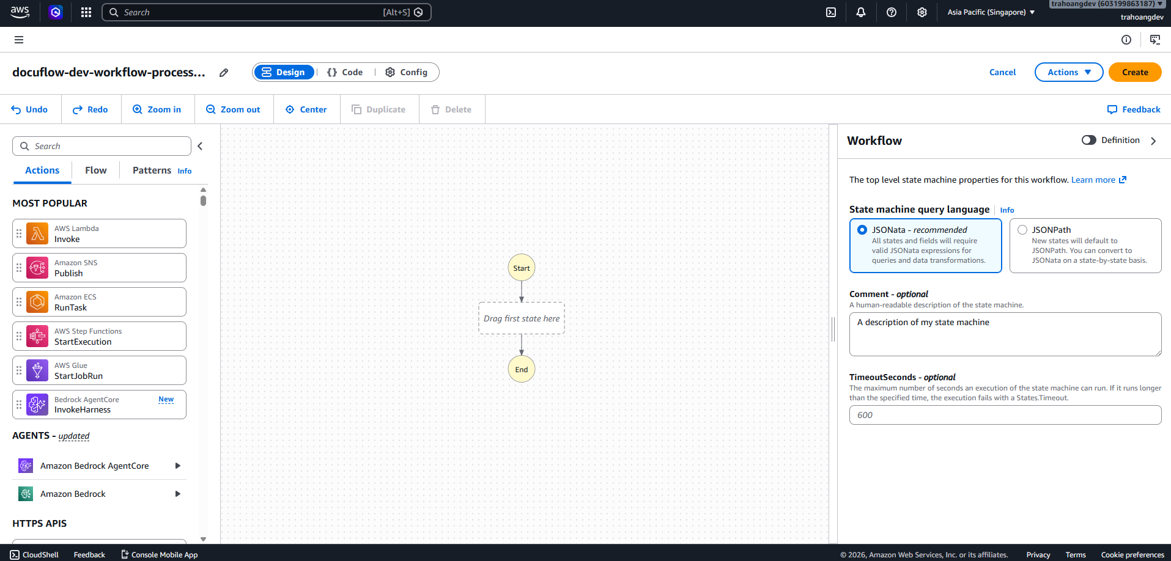Screen dimensions: 1171x561
Task: Select the Step Functions StartExecution icon
Action: coord(37,336)
